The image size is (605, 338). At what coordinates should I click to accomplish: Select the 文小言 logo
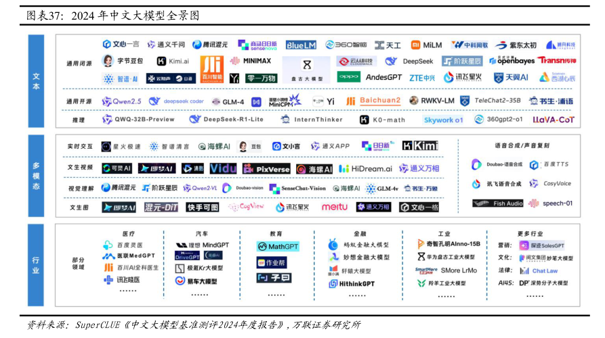286,146
